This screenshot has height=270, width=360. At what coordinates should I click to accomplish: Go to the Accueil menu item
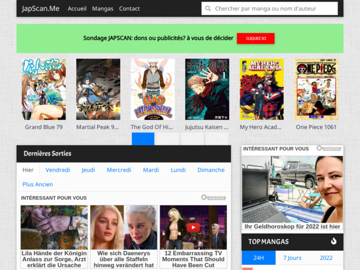pyautogui.click(x=77, y=8)
